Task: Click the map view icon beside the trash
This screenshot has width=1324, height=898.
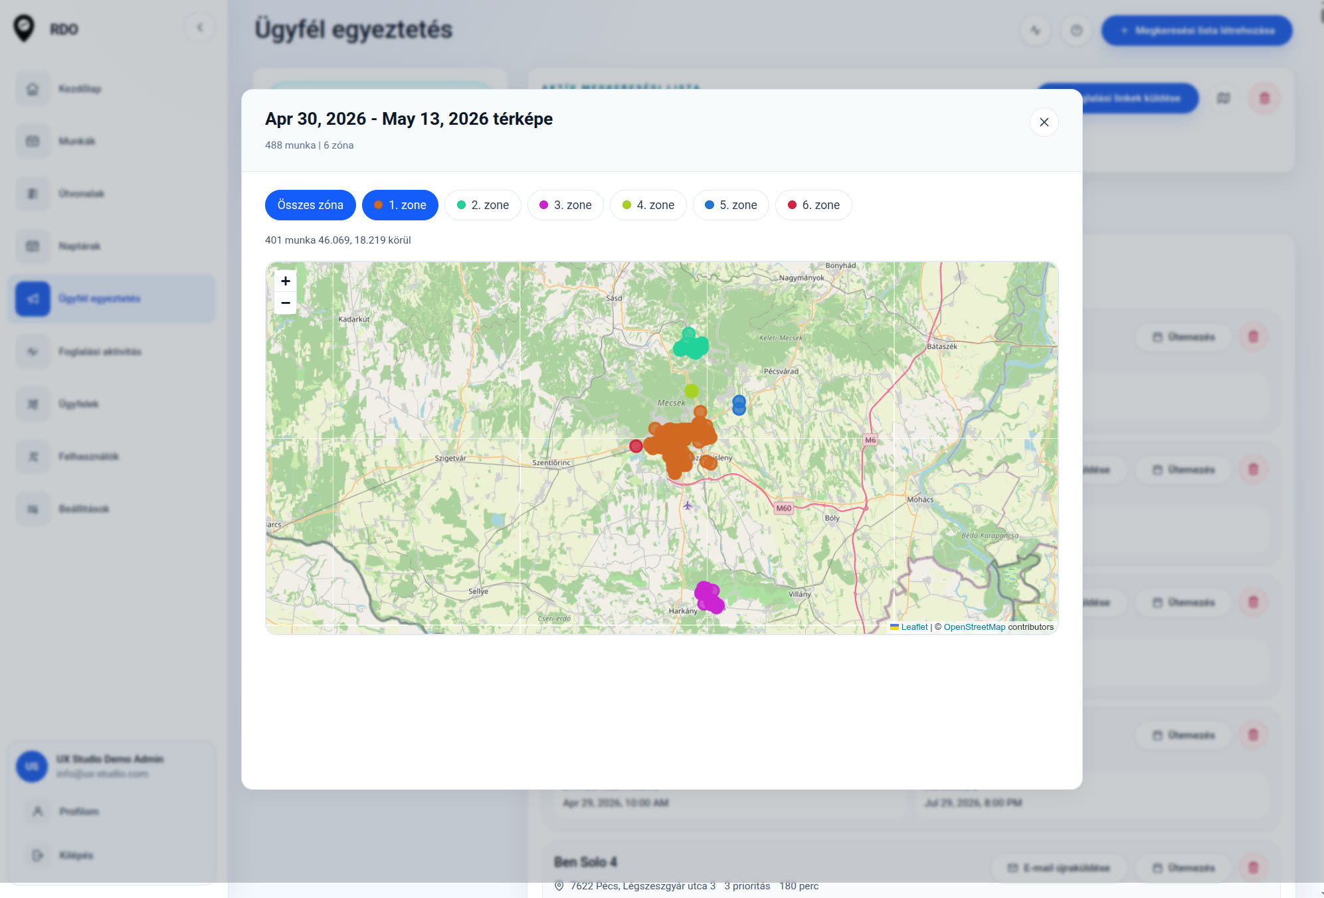Action: point(1224,98)
